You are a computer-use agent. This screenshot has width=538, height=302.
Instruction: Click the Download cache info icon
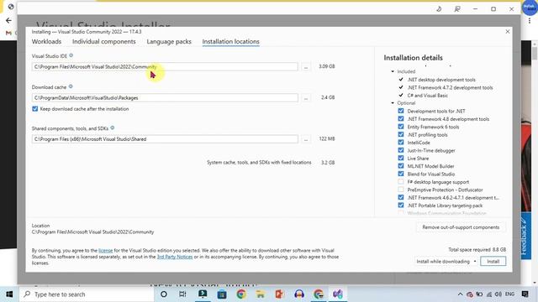[x=71, y=86]
